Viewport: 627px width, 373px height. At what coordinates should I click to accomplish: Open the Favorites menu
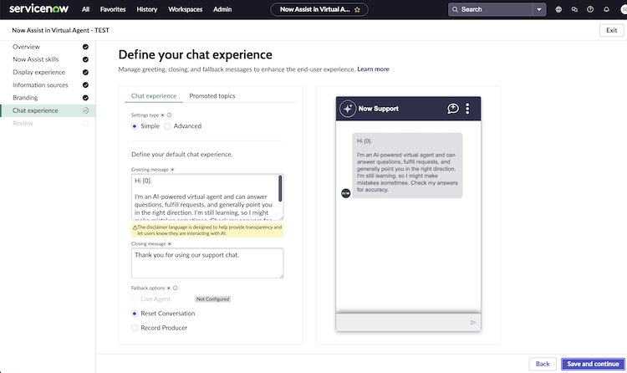tap(113, 9)
